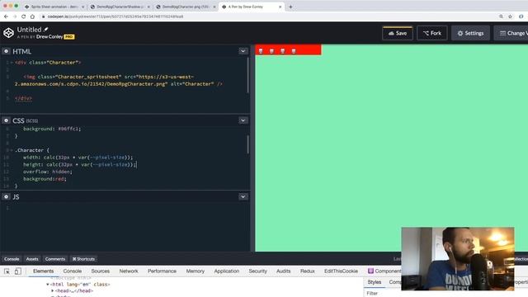Click the styles Filter field
528x297 pixels.
[383, 294]
